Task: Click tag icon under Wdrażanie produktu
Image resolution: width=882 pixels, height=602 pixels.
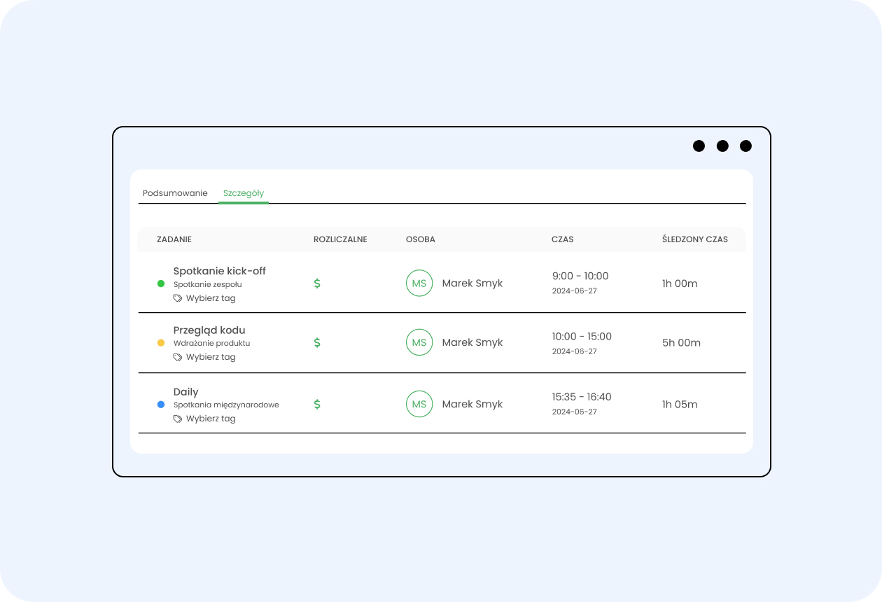Action: click(178, 357)
